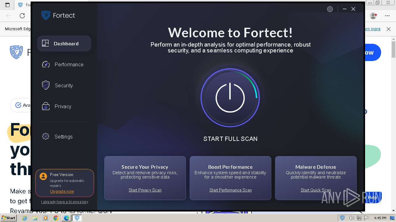Viewport: 396px width, 222px height.
Task: Dismiss the Microsoft Edge notification bar
Action: [x=389, y=29]
